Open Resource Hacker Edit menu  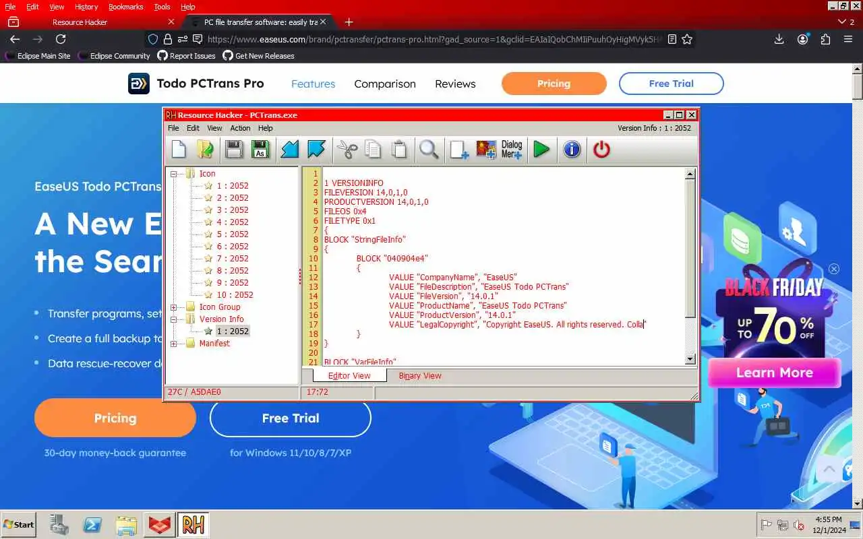[193, 128]
